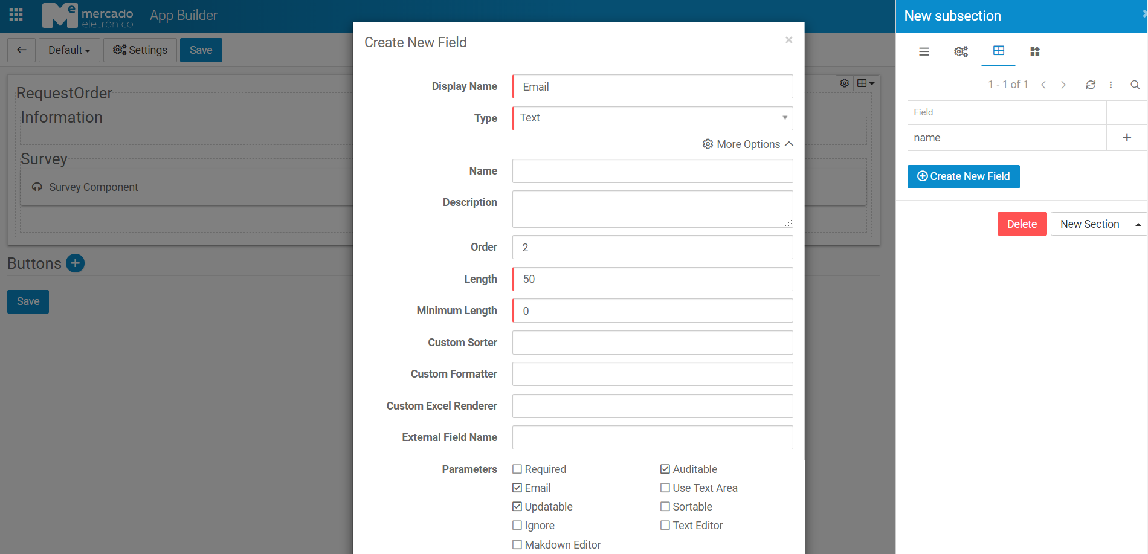Open the Type dropdown
Image resolution: width=1148 pixels, height=554 pixels.
[653, 118]
